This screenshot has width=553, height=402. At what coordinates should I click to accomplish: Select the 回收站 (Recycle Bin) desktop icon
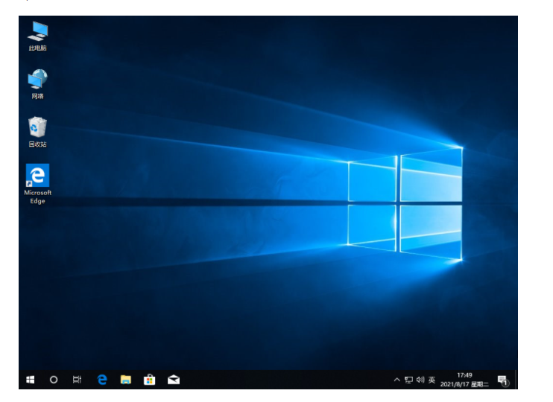(37, 130)
